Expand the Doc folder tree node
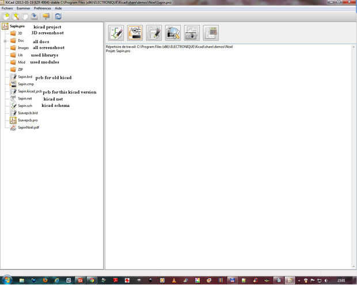 (5, 41)
